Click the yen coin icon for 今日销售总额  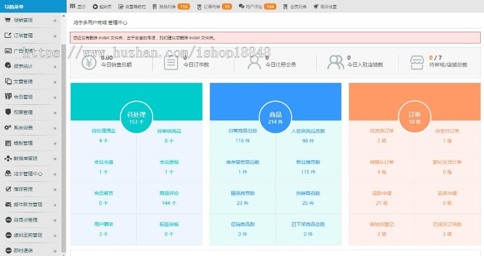pyautogui.click(x=89, y=62)
